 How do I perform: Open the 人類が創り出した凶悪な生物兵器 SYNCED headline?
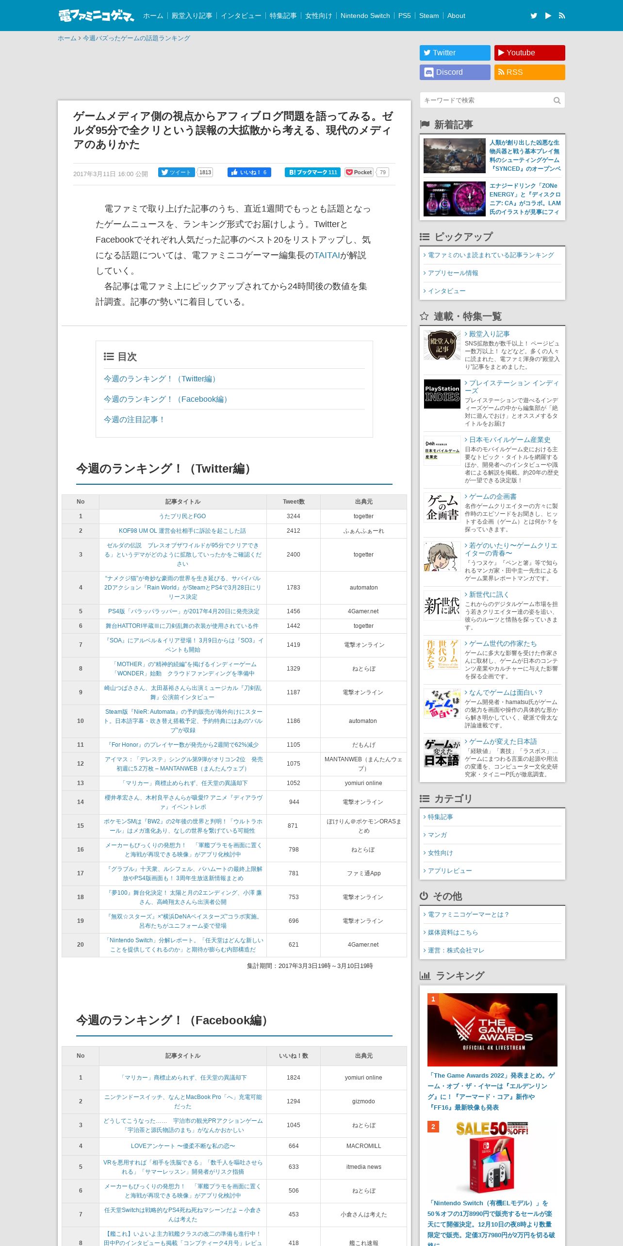coord(525,156)
